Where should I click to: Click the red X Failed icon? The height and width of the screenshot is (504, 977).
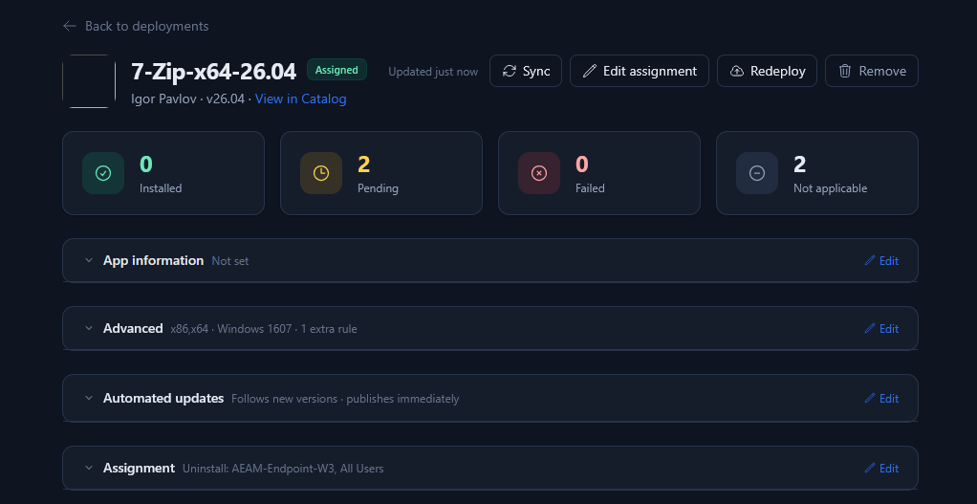coord(539,173)
